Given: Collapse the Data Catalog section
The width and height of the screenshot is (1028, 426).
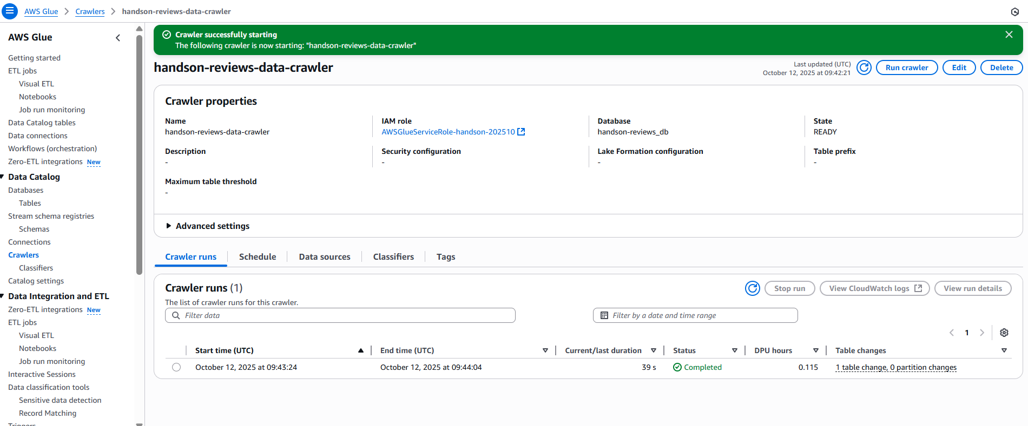Looking at the screenshot, I should (2, 177).
